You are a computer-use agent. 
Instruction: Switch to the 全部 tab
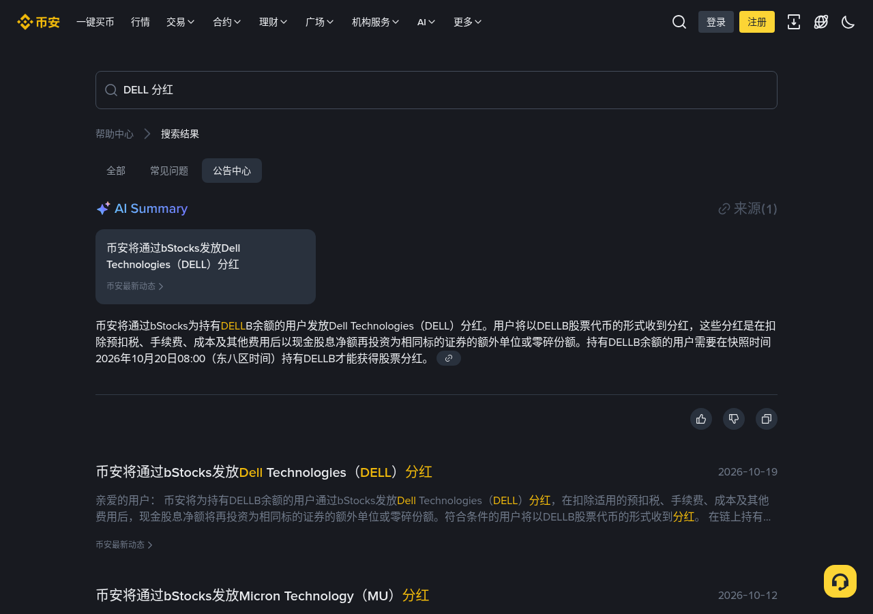(x=116, y=171)
